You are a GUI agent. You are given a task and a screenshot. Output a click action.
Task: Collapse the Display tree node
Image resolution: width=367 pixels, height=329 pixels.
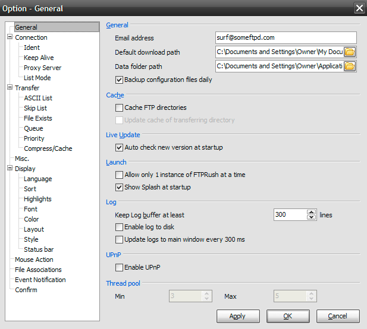click(x=10, y=168)
